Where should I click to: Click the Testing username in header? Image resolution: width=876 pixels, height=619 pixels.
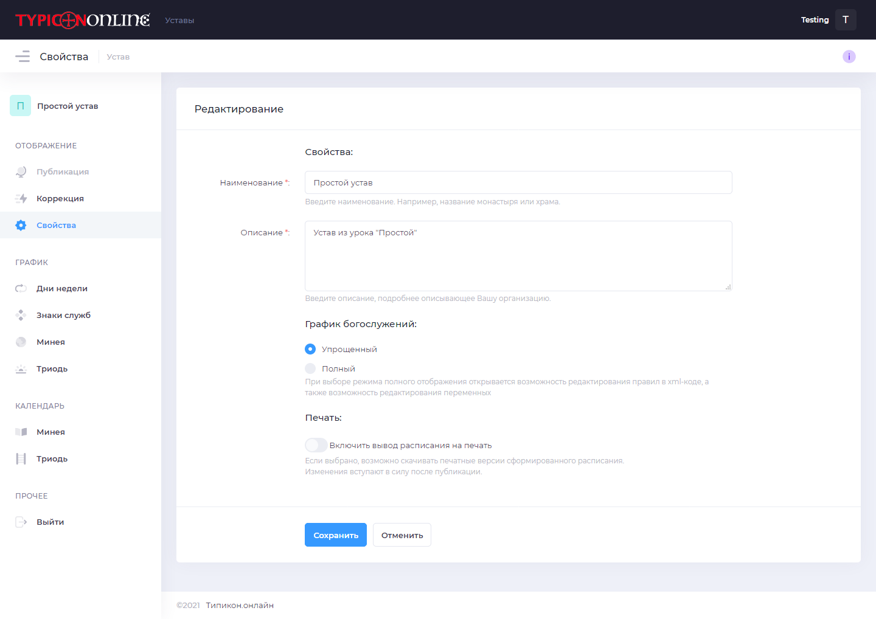pos(815,20)
